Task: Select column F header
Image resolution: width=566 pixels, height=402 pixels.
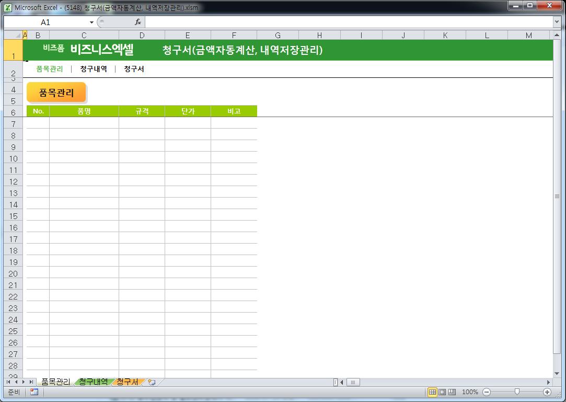Action: click(x=234, y=36)
